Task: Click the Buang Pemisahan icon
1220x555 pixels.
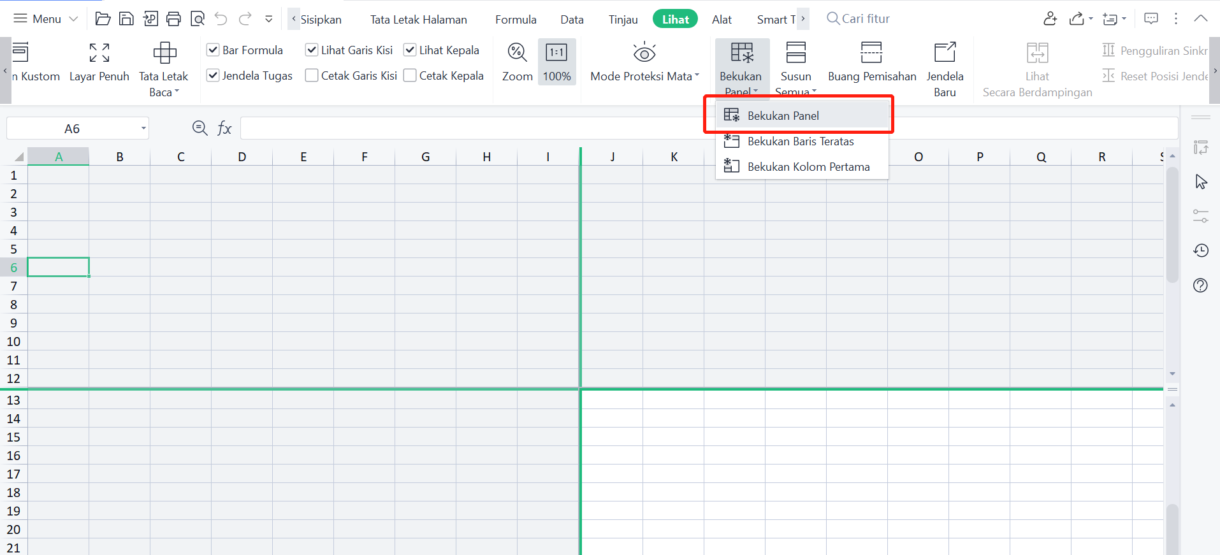Action: [871, 53]
